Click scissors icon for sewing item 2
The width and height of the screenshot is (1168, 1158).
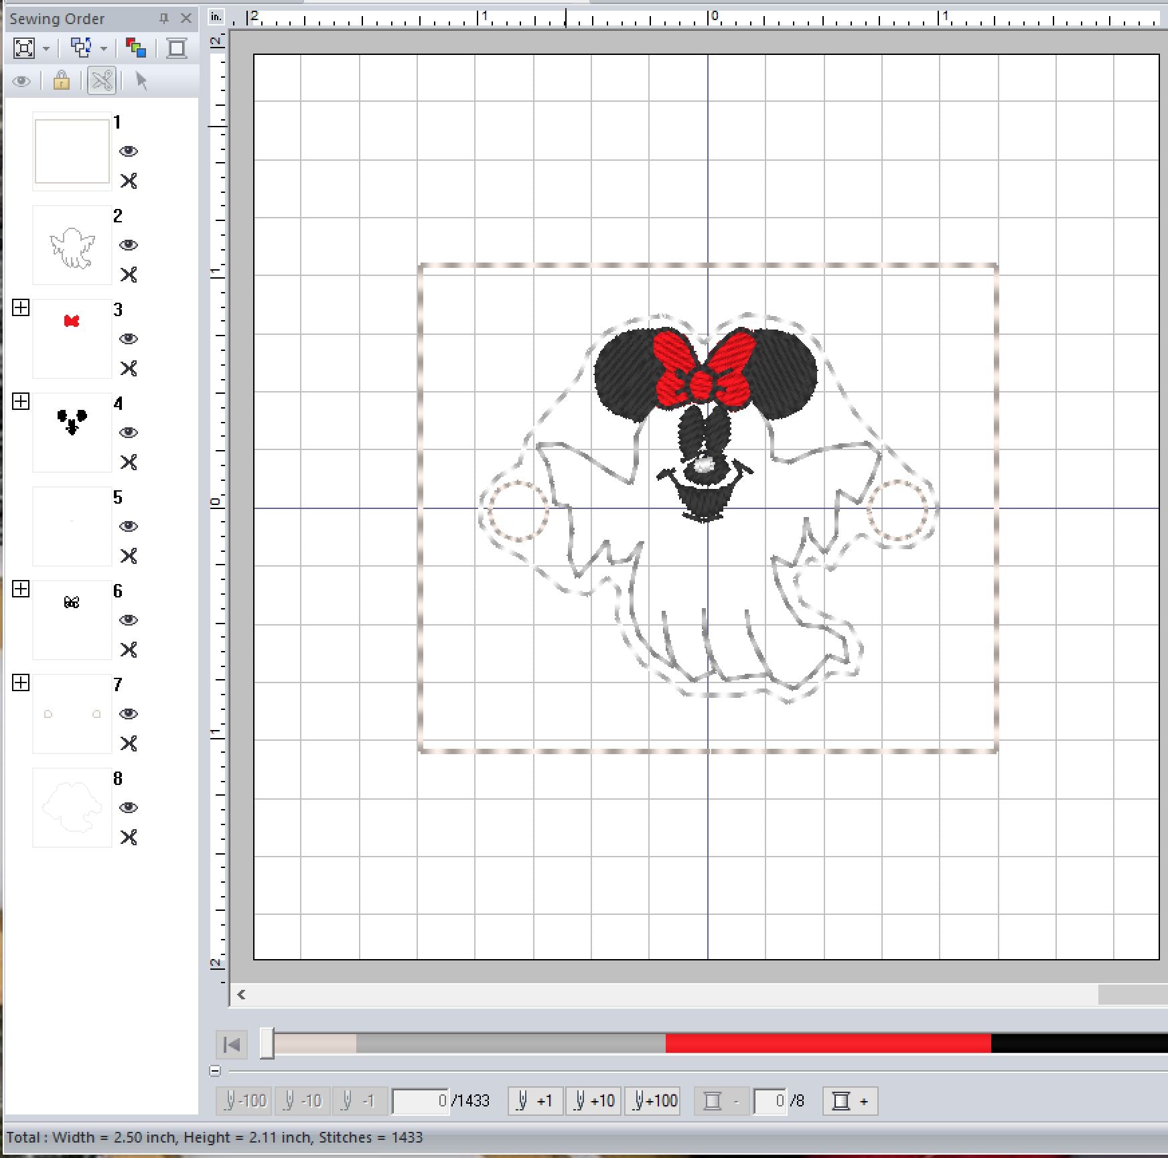(129, 275)
